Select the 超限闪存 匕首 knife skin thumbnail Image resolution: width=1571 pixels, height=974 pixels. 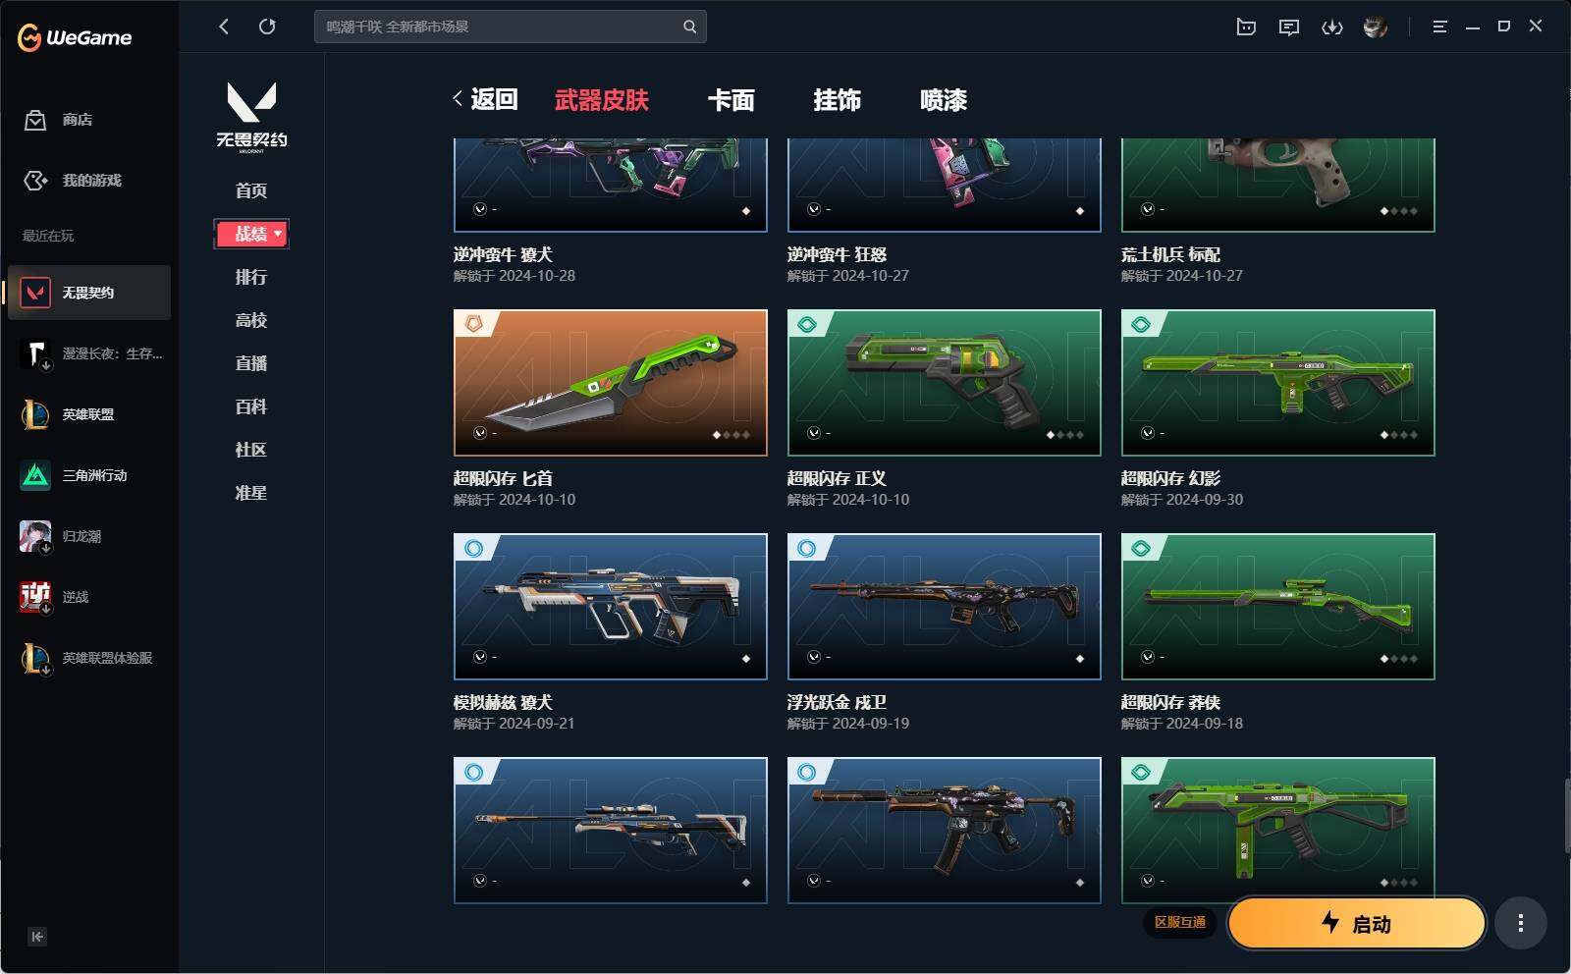click(x=611, y=383)
